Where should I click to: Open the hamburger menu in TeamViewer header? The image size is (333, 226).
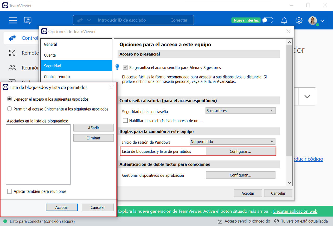13,20
